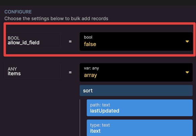The width and height of the screenshot is (196, 136).
Task: Open the yellow caret beside false
Action: click(x=187, y=41)
